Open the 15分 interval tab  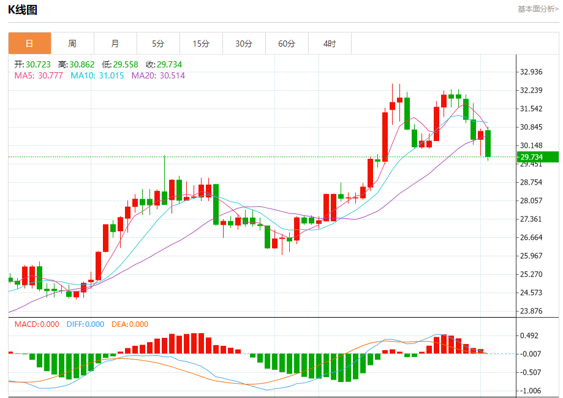[x=201, y=44]
